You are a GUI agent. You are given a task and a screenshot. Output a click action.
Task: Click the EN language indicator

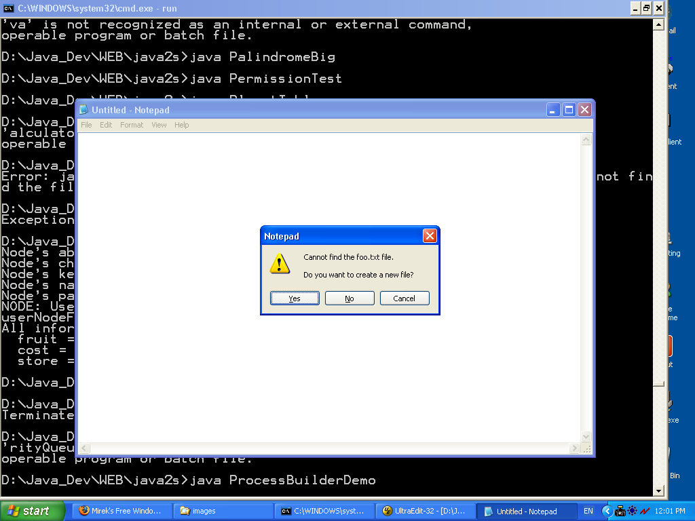tap(588, 511)
